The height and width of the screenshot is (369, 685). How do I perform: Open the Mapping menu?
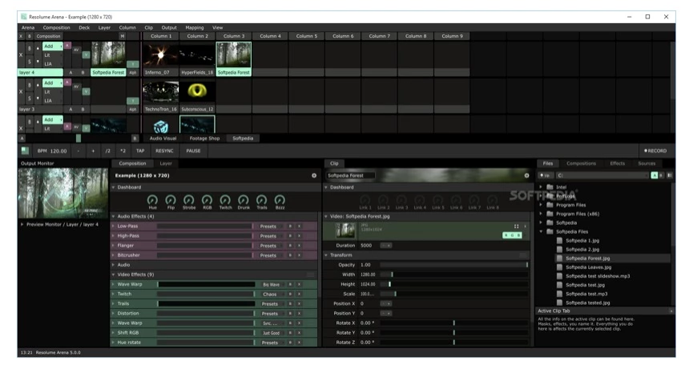(195, 27)
